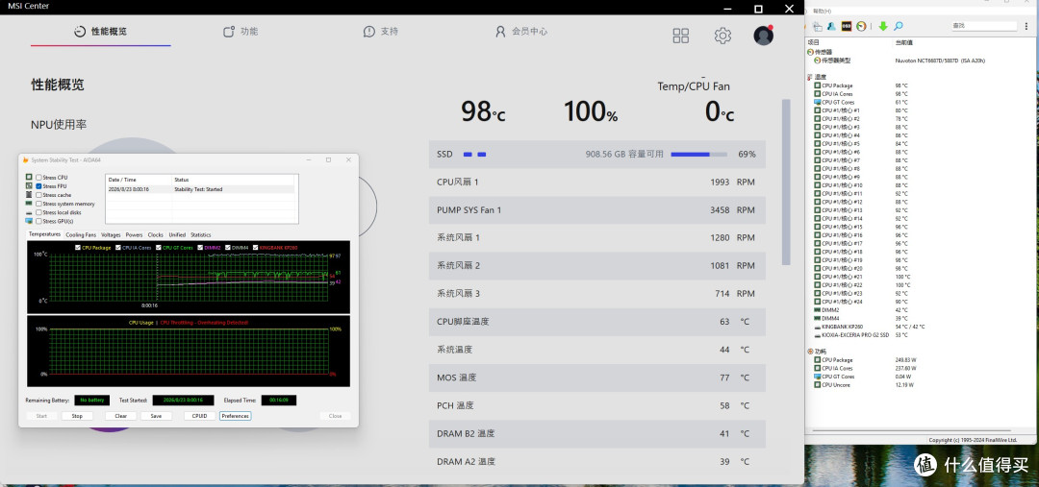Screen dimensions: 1039x487
Task: Select CPU Uncore power row
Action: (864, 384)
